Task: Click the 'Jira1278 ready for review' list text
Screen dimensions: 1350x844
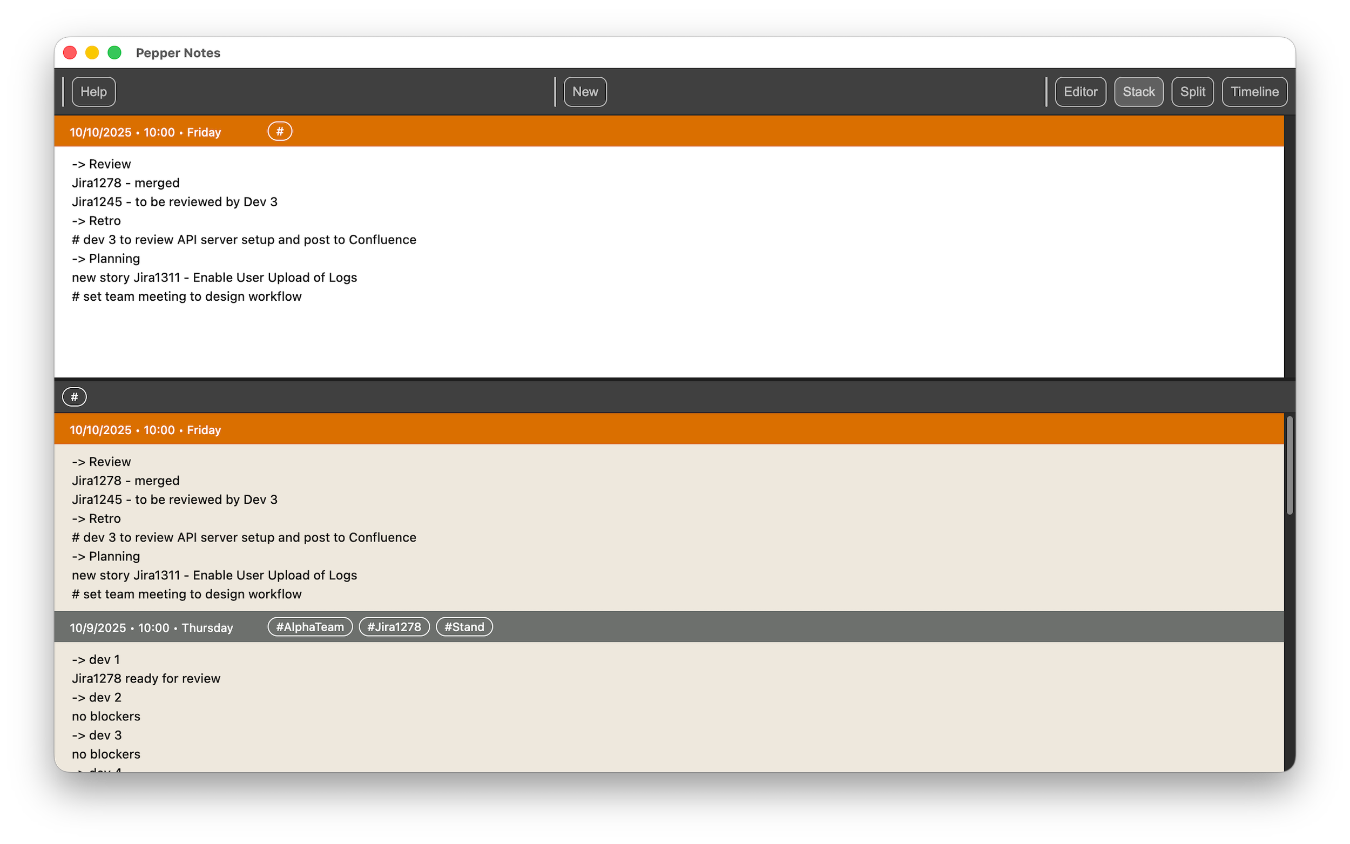Action: (x=146, y=678)
